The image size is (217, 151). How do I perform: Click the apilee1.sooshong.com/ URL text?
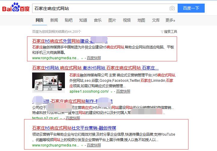[x=89, y=91]
